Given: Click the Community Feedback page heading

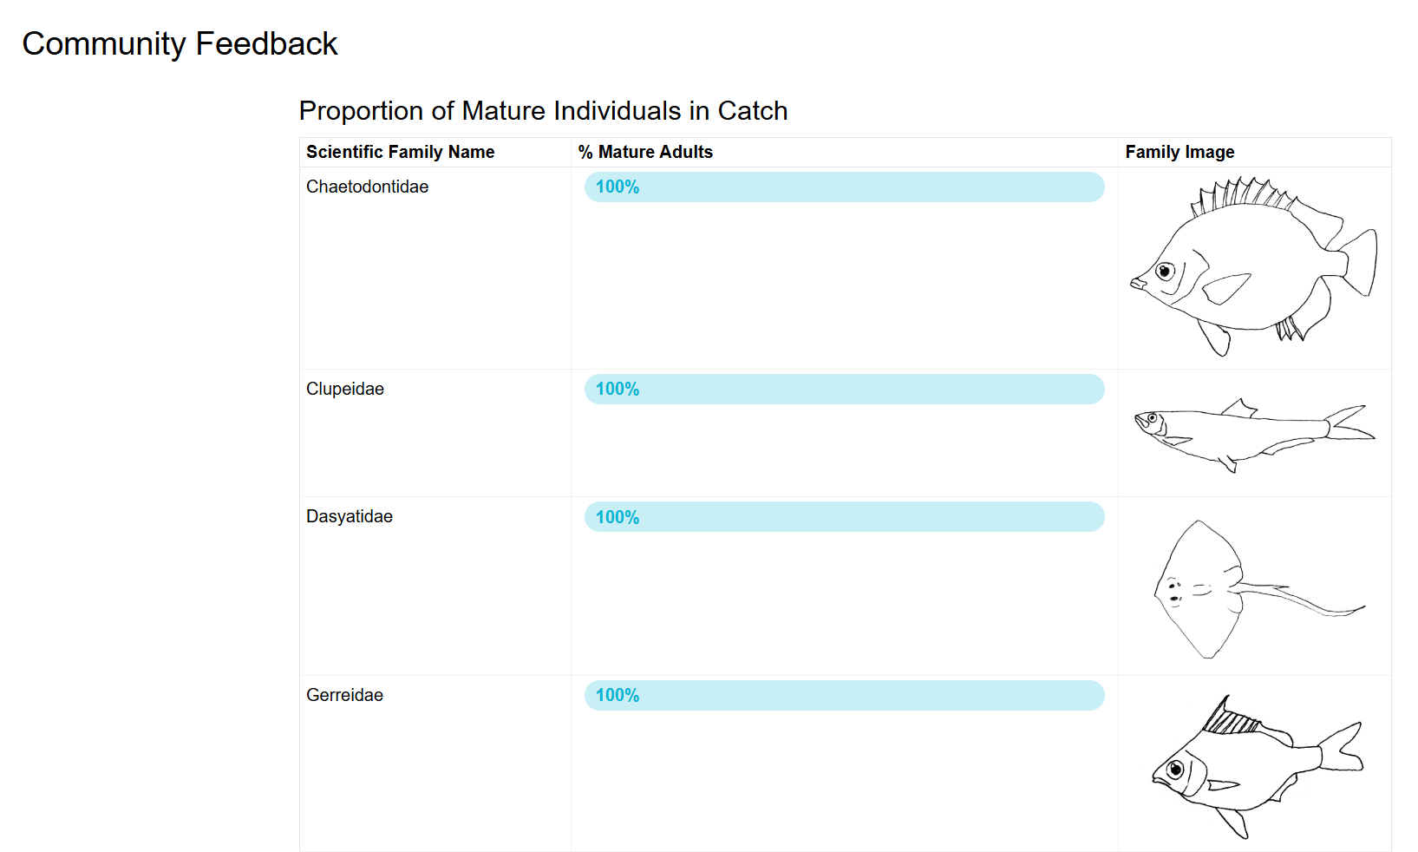Looking at the screenshot, I should click(180, 43).
